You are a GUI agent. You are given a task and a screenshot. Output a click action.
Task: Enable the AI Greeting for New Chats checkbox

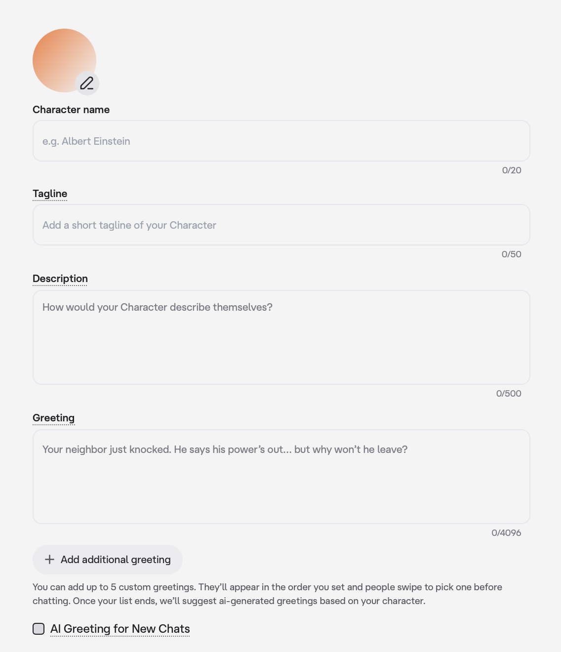[x=39, y=629]
